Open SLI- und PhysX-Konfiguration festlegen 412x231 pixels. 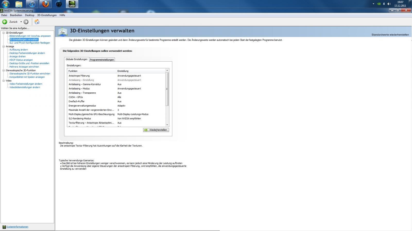click(x=30, y=43)
